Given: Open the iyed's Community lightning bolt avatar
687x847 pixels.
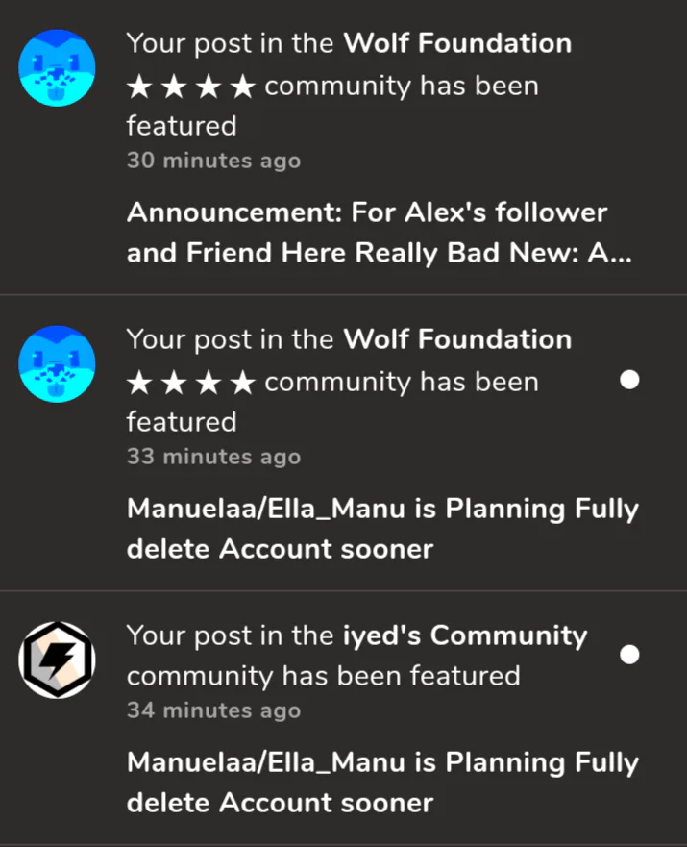Looking at the screenshot, I should pos(58,660).
